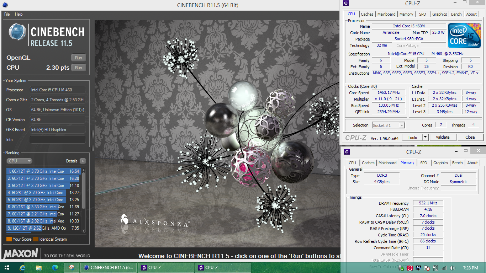Open the Socket #1 selection dropdown
Viewport: 486px width, 273px height.
389,125
